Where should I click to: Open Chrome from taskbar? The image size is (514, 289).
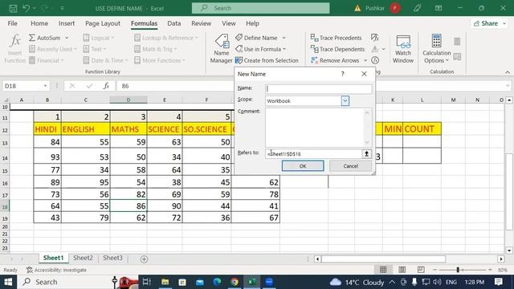point(235,282)
